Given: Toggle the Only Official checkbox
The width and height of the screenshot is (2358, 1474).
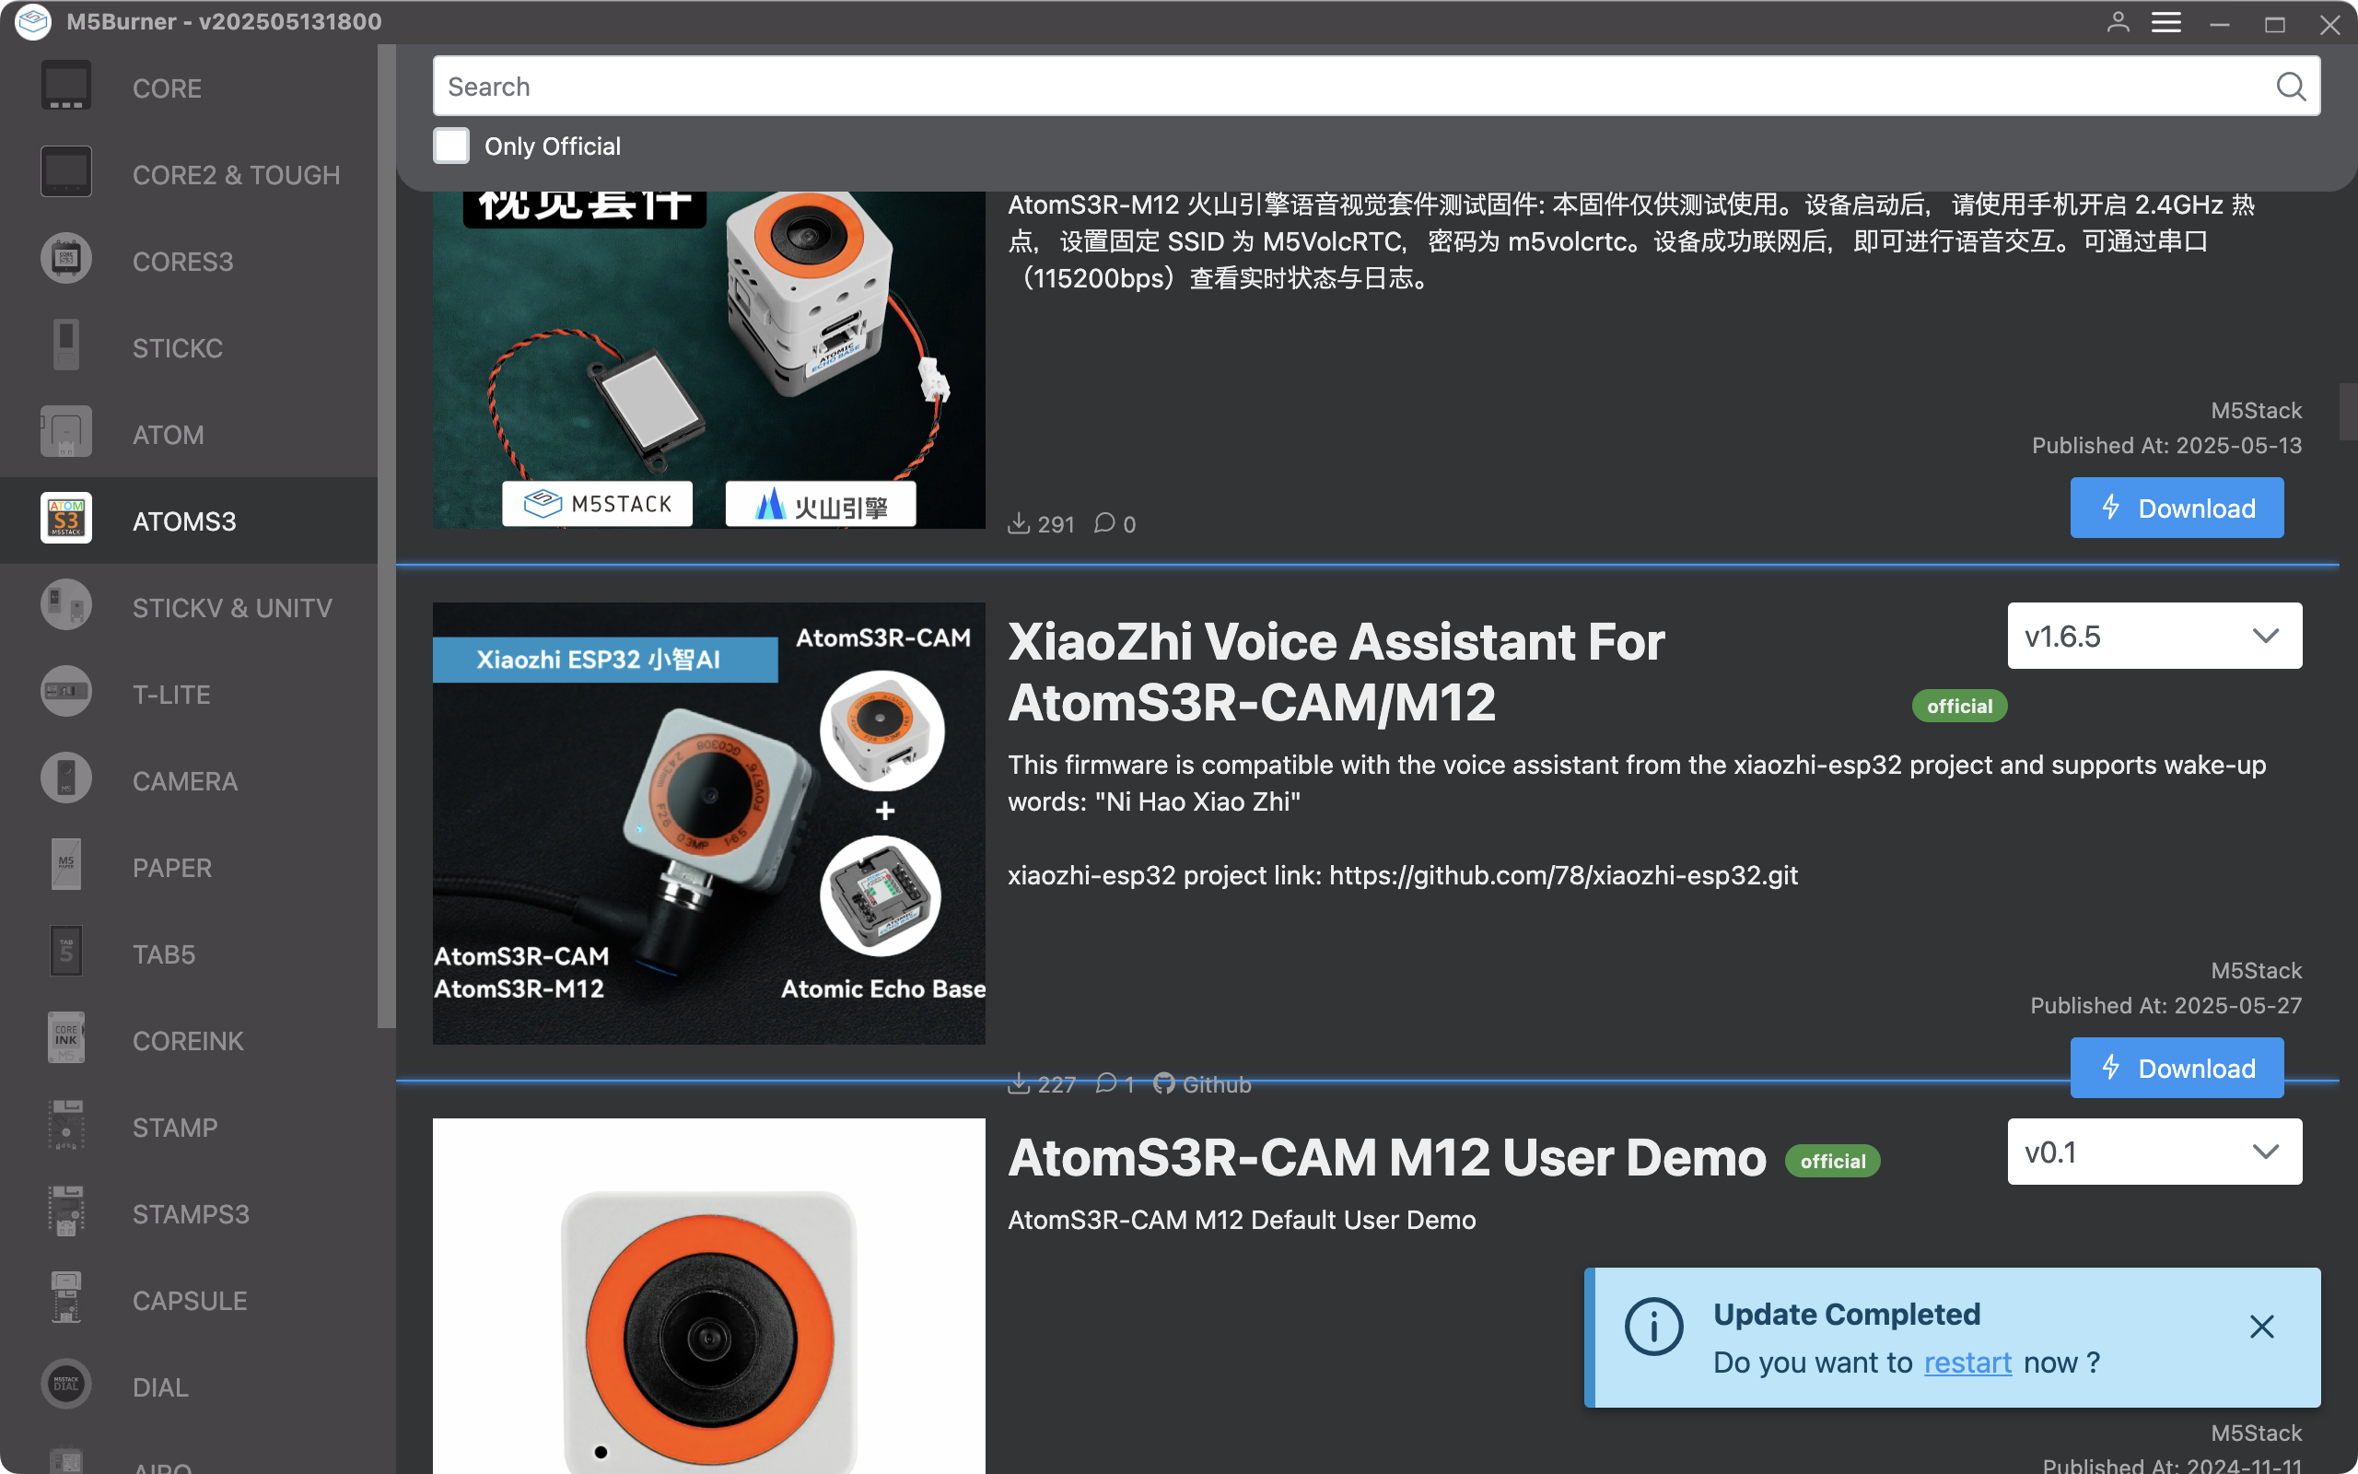Looking at the screenshot, I should [x=451, y=146].
